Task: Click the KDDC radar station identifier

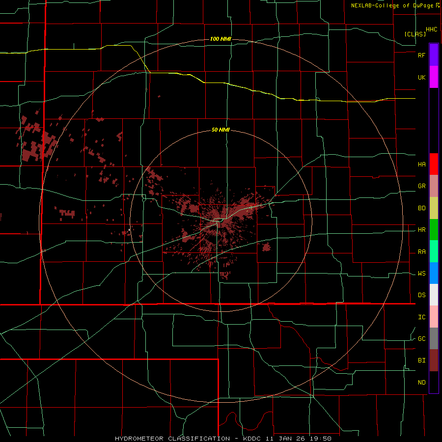Action: tap(252, 439)
